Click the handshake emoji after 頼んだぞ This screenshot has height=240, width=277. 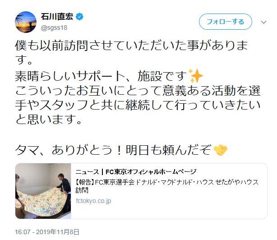tap(220, 150)
